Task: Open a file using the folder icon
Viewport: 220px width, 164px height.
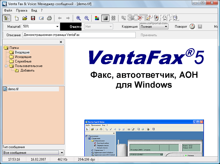Action: click(x=25, y=18)
